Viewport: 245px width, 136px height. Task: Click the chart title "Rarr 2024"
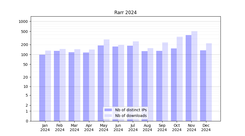click(x=125, y=13)
